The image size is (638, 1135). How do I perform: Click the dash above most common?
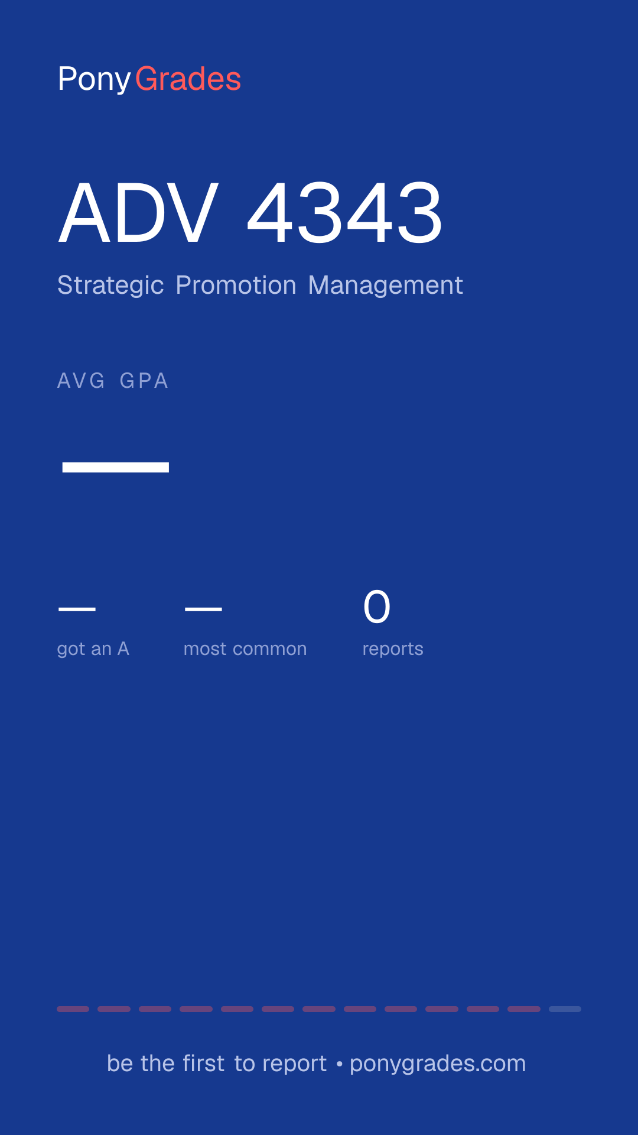tap(203, 608)
